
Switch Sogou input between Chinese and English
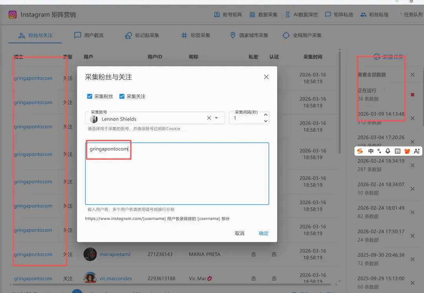[371, 151]
